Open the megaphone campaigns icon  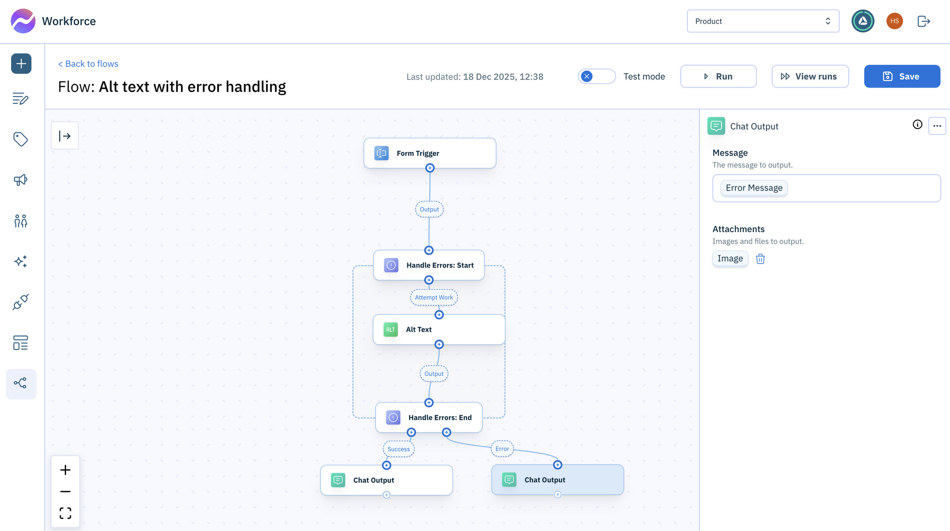click(21, 180)
